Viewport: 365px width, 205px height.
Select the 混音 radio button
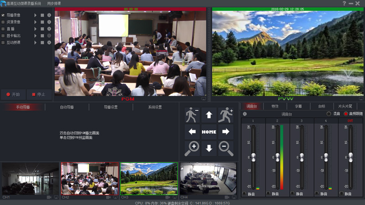(329, 114)
